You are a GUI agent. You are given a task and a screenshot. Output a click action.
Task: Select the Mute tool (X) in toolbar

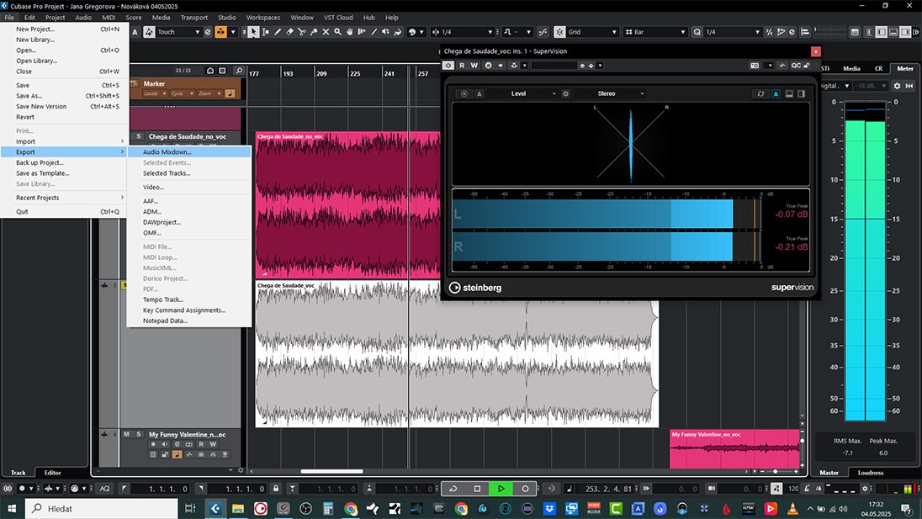pos(326,32)
